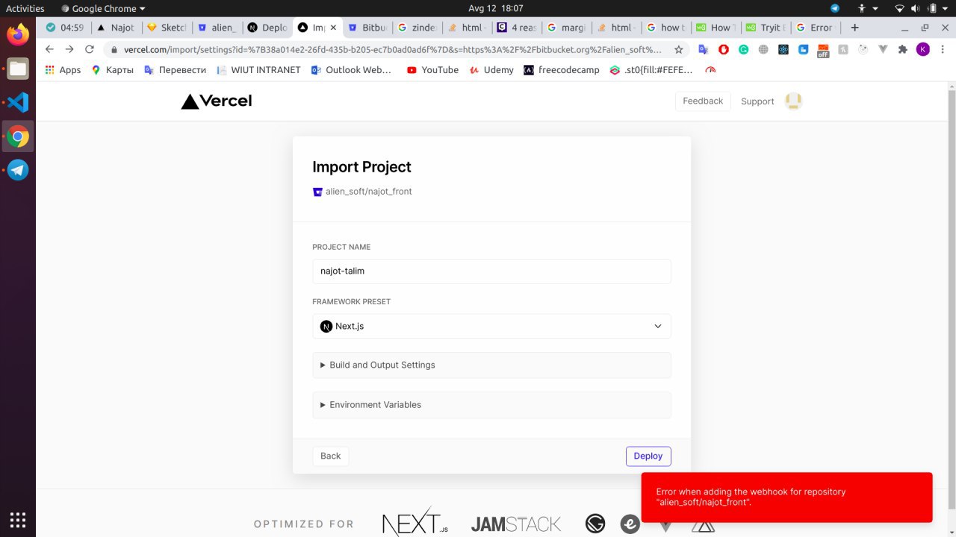
Task: Open React Developer Tools extension
Action: pyautogui.click(x=783, y=49)
